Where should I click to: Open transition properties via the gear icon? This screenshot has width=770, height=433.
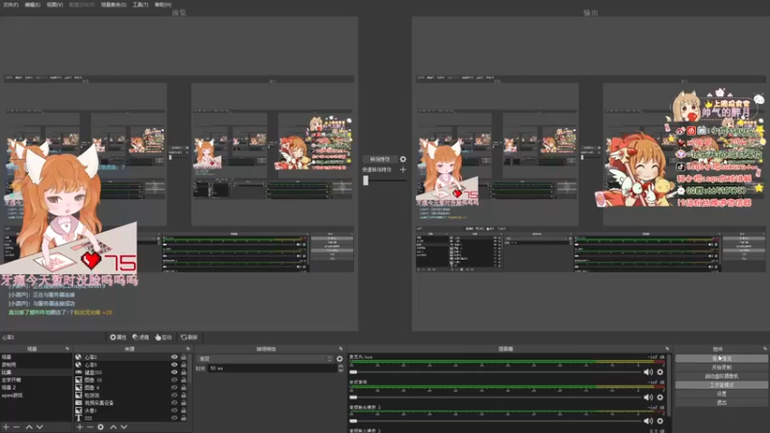pyautogui.click(x=340, y=359)
